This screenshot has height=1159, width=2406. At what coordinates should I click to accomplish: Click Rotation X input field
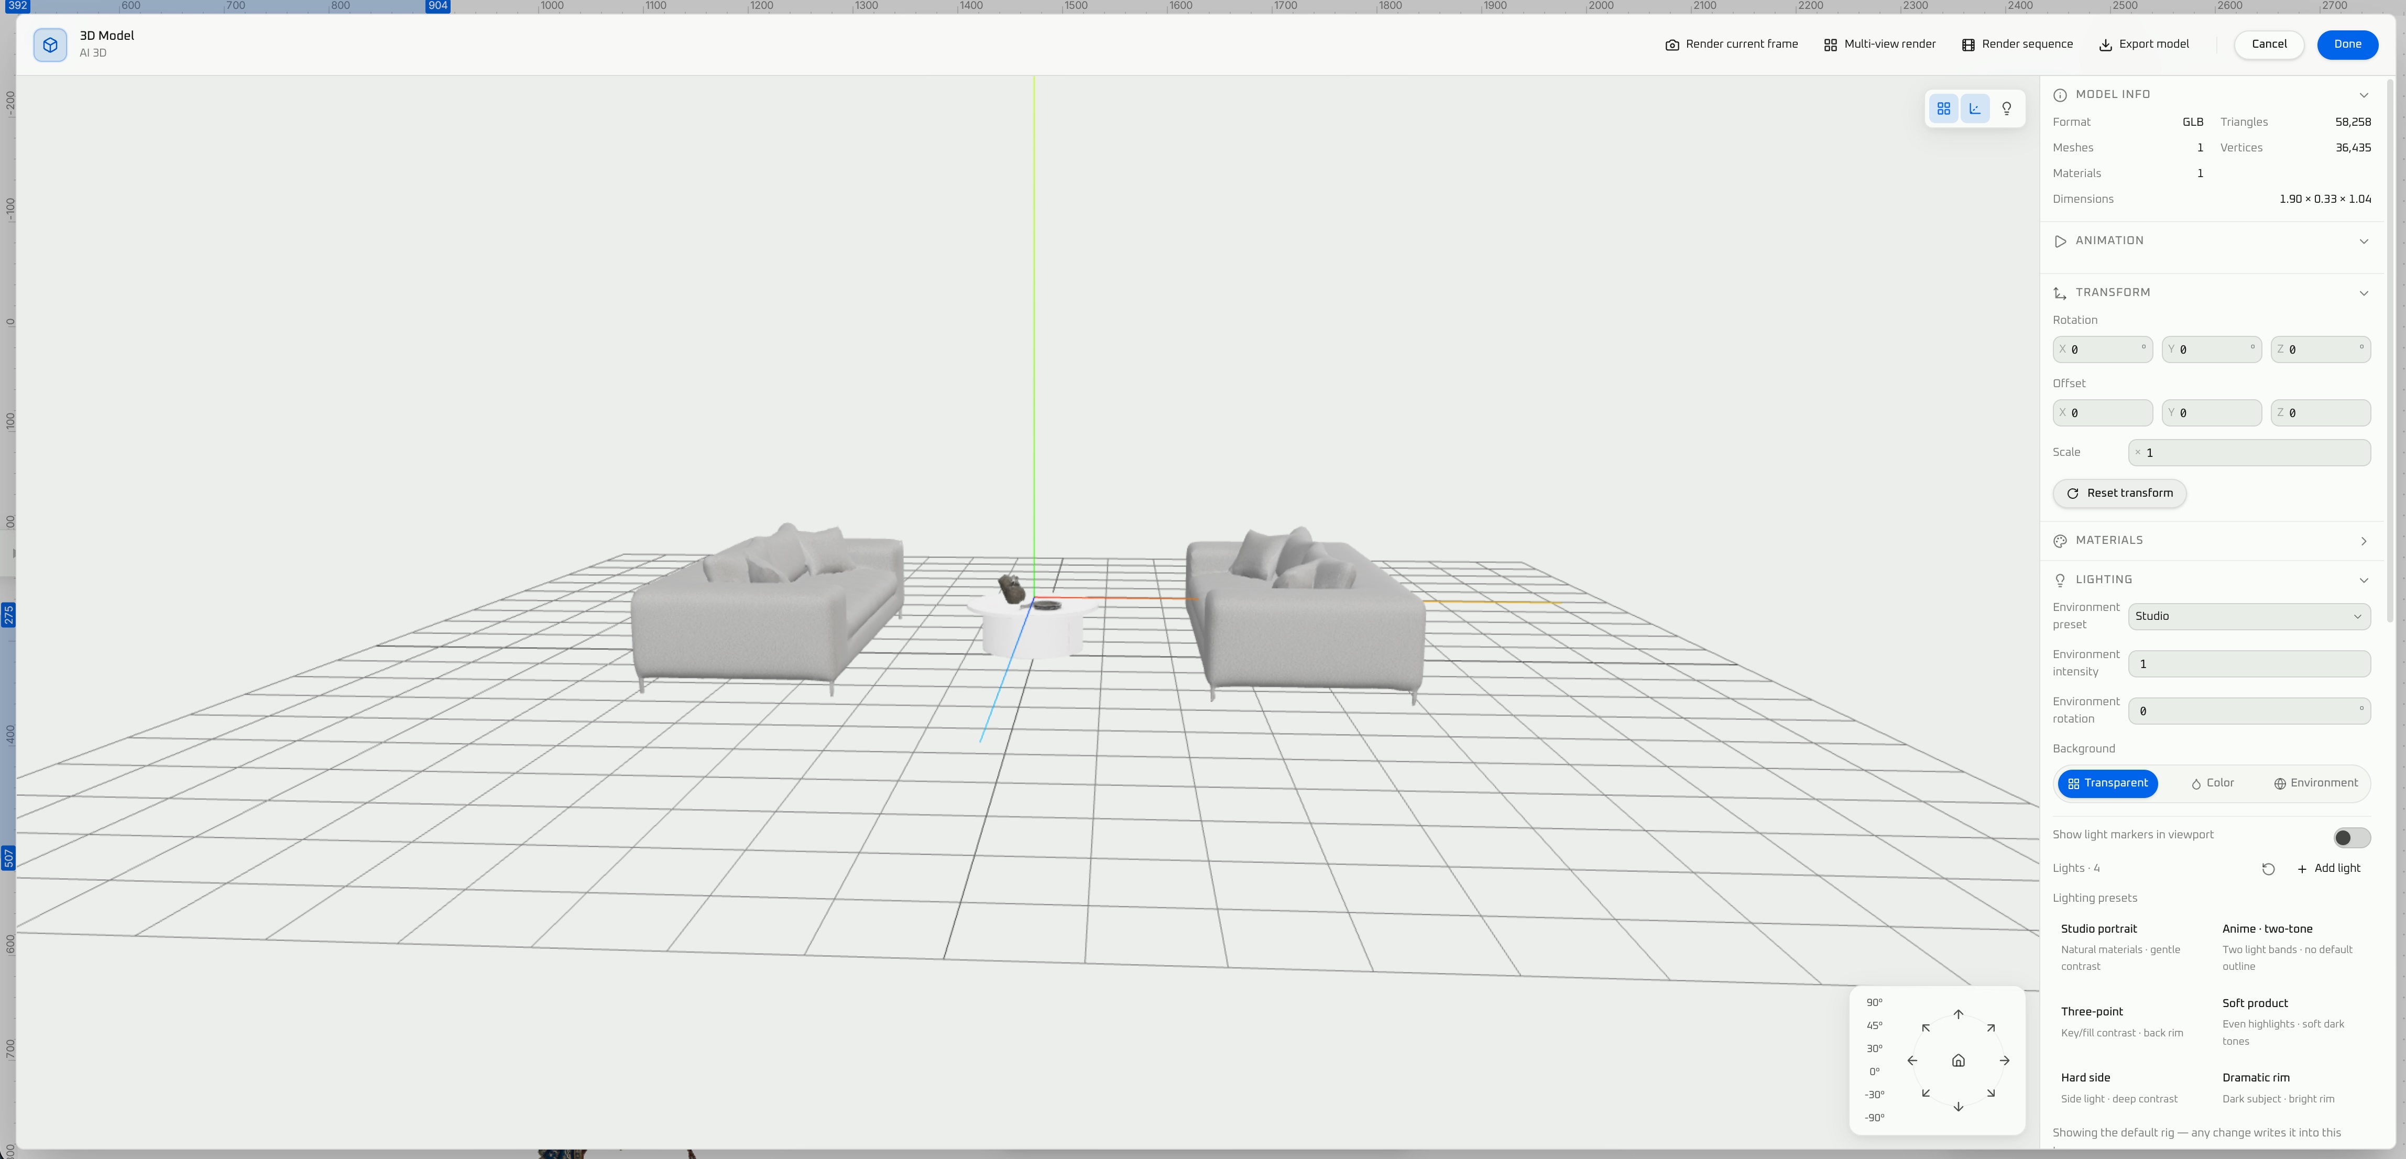[2103, 349]
